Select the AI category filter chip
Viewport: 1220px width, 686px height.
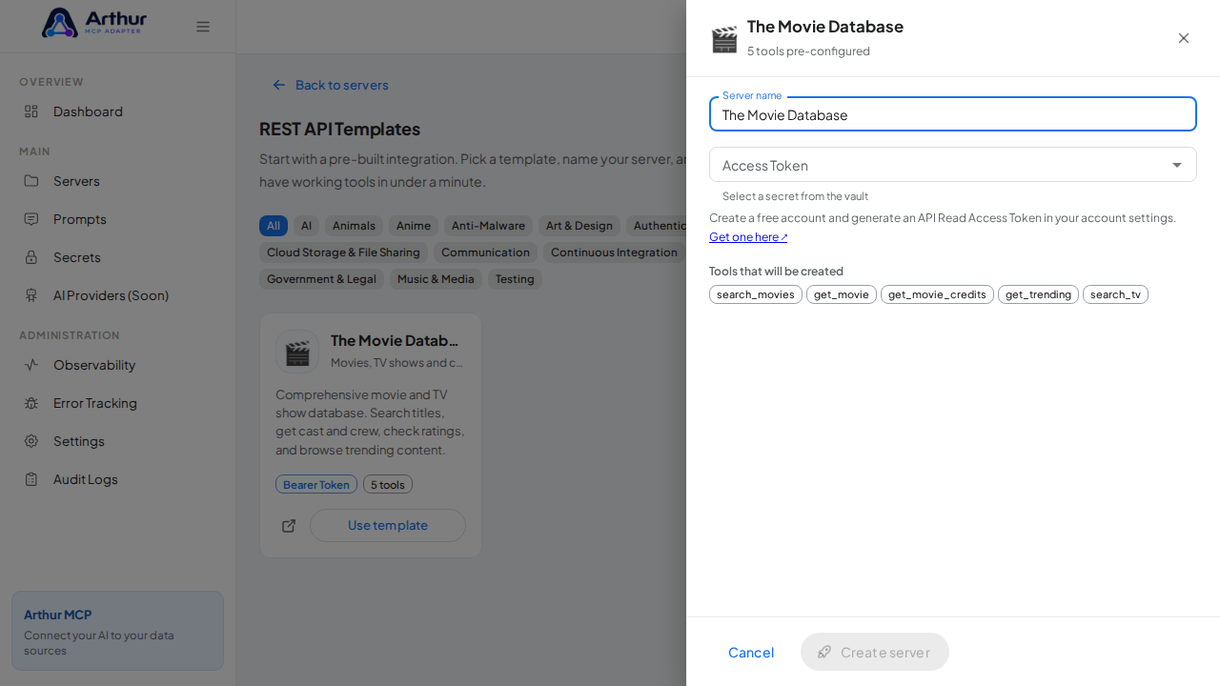point(306,226)
